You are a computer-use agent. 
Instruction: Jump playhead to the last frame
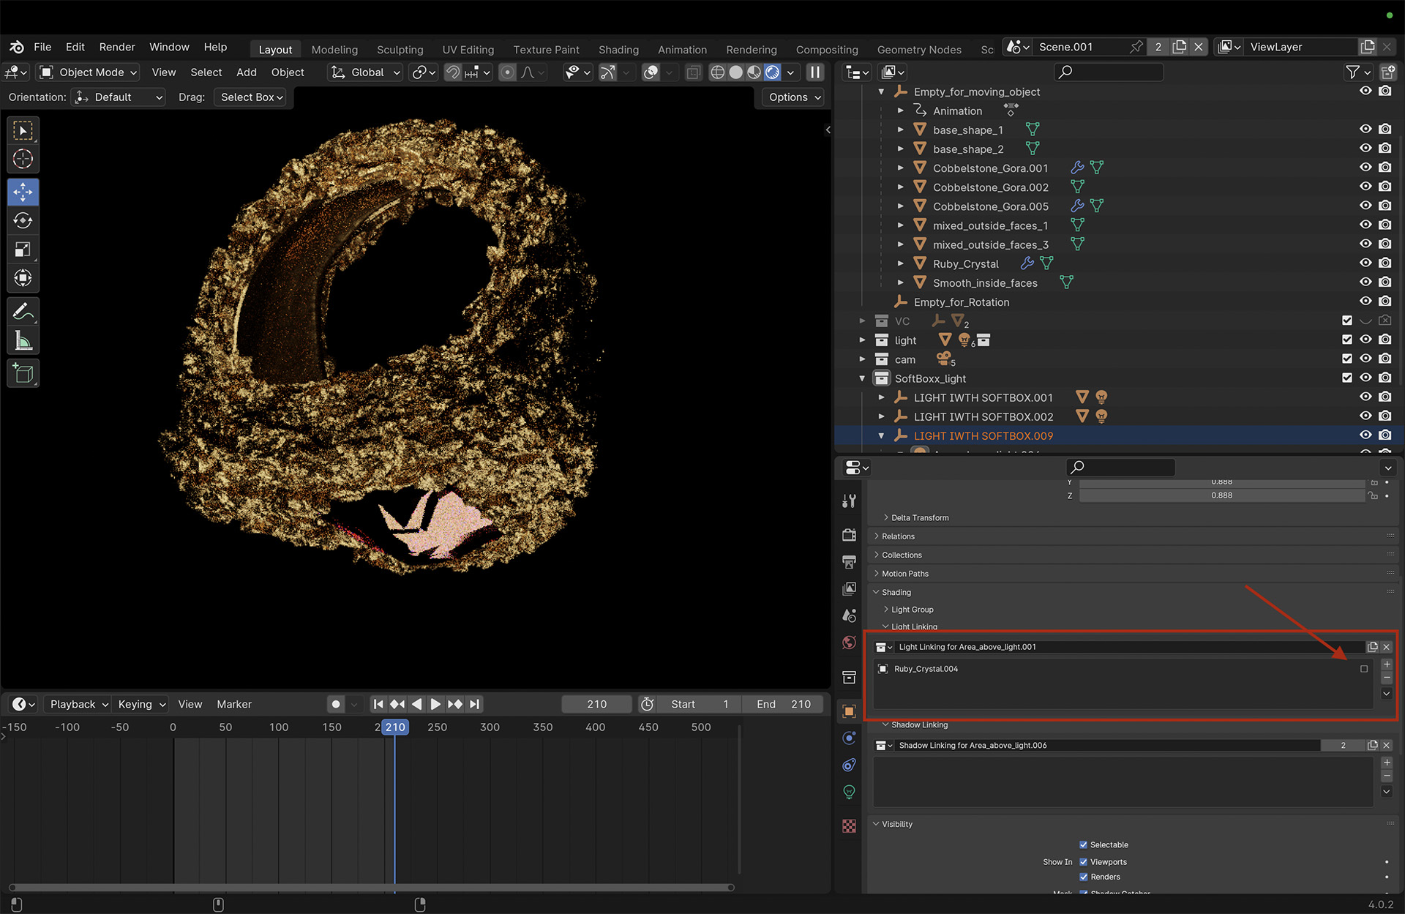[x=474, y=704]
